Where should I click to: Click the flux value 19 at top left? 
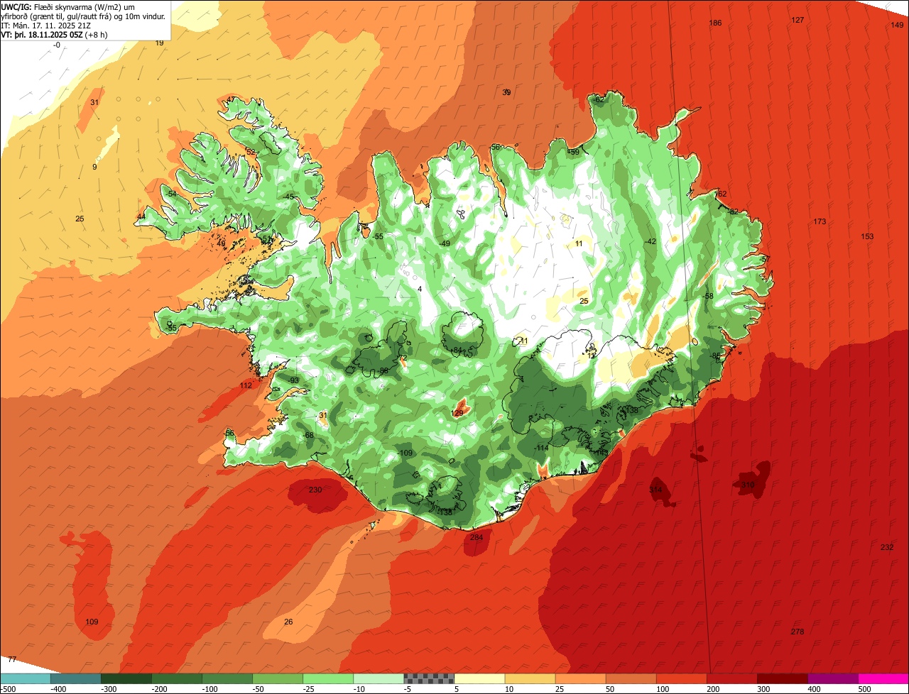[160, 43]
